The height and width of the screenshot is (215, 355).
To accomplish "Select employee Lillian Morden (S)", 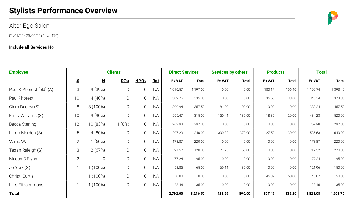I will [25, 133].
